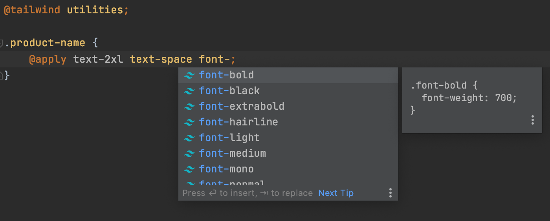This screenshot has width=550, height=221.
Task: Click Tailwind icon beside font-bold suggestion
Action: pos(189,75)
